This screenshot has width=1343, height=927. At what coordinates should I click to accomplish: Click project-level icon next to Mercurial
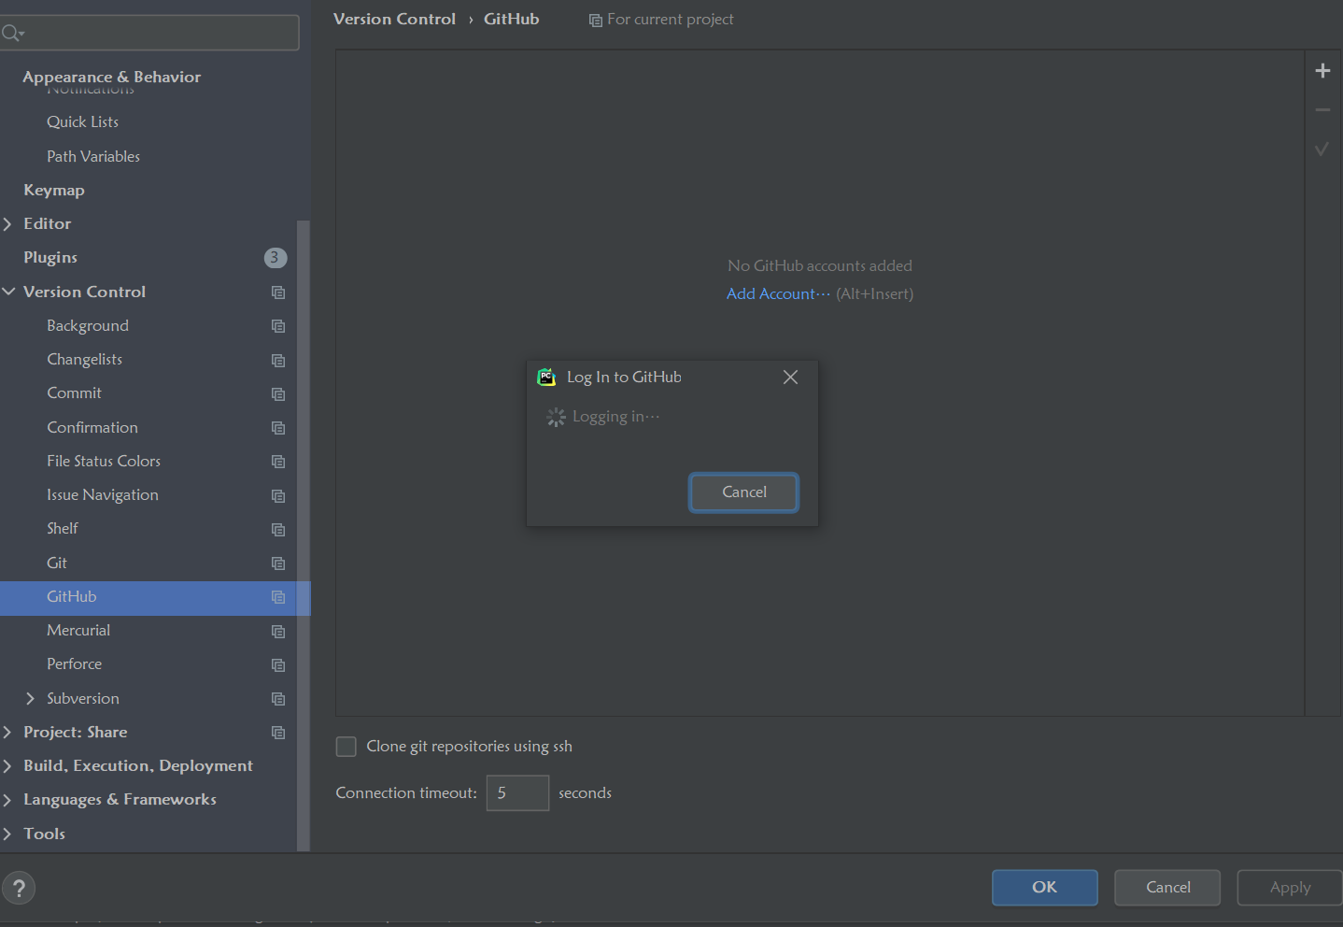coord(278,632)
